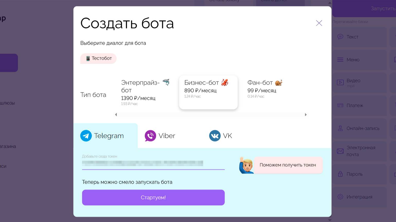Select the Платеж block in sidebar

point(359,105)
